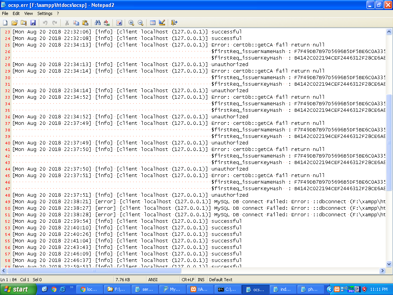Save ocsp.err using the floppy disk icon
Screen dimensions: 393x295
pos(33,23)
